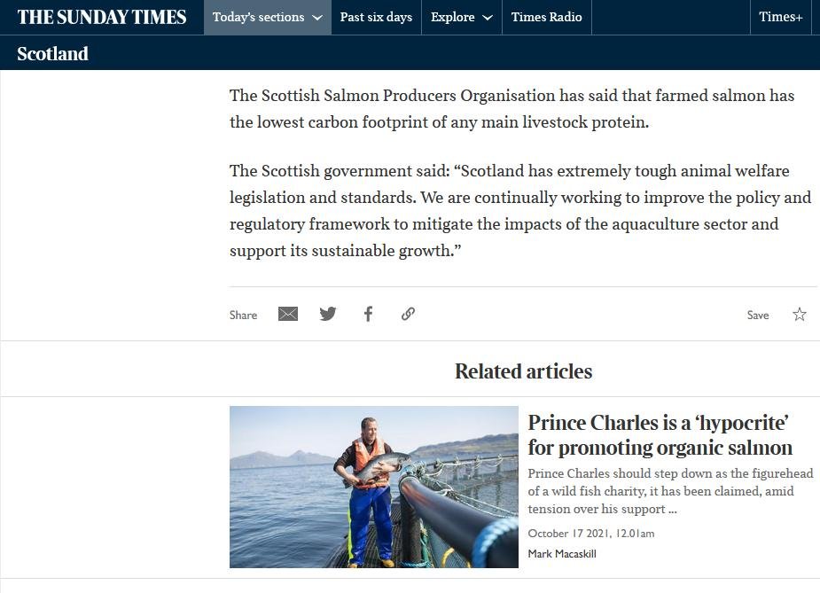Click the Save link near the star
820x593 pixels.
(757, 315)
